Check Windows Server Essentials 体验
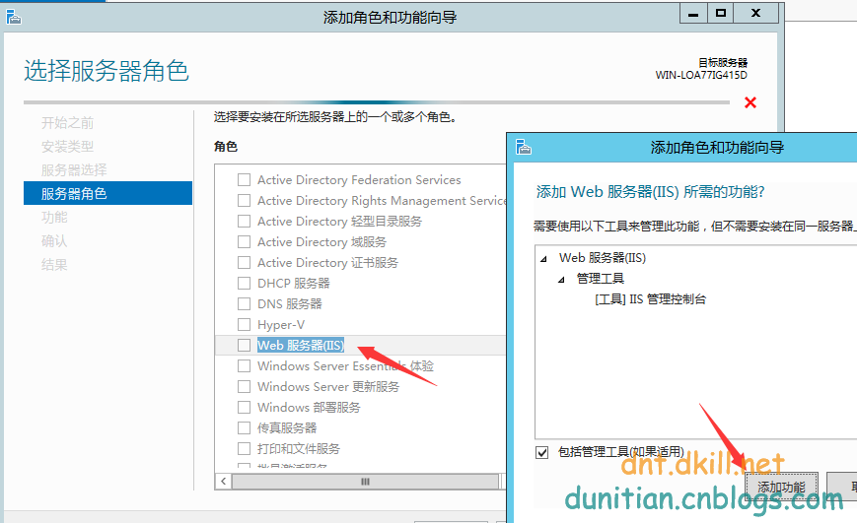This screenshot has width=857, height=523. 245,365
